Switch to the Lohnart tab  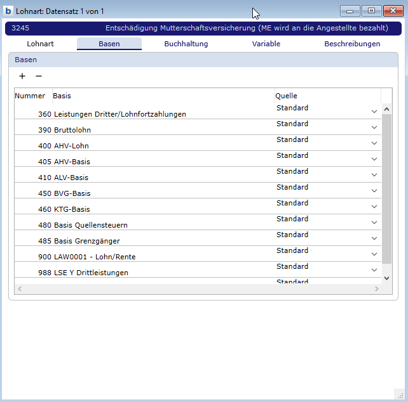[41, 44]
